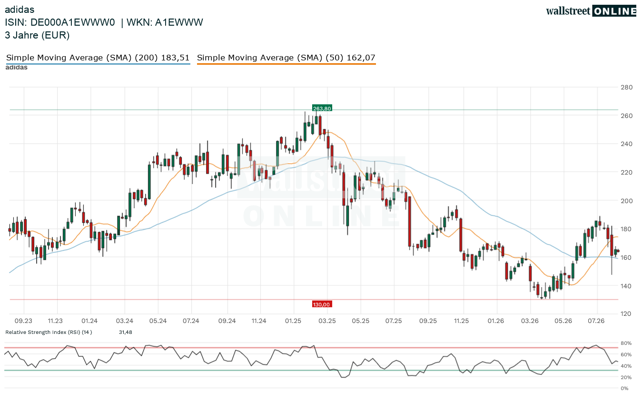Click the 11.23 date axis label

click(56, 321)
